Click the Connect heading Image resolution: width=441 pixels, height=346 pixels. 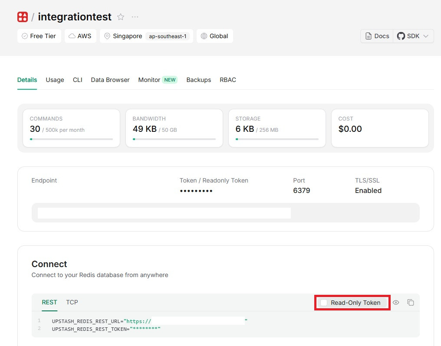pyautogui.click(x=49, y=264)
